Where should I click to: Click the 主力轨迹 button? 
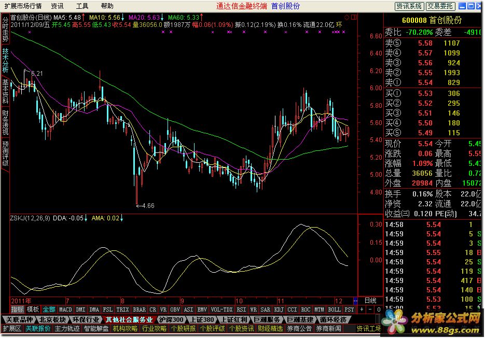pos(67,329)
